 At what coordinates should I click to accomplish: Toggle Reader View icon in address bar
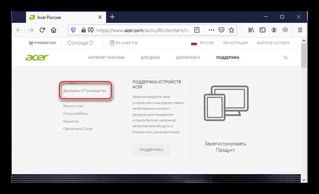[197, 30]
